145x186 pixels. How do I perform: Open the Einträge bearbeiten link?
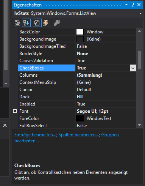[36, 135]
